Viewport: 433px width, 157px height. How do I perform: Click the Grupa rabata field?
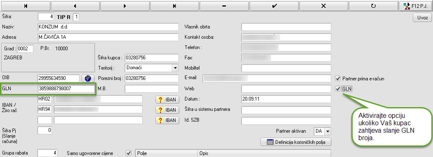click(x=47, y=153)
